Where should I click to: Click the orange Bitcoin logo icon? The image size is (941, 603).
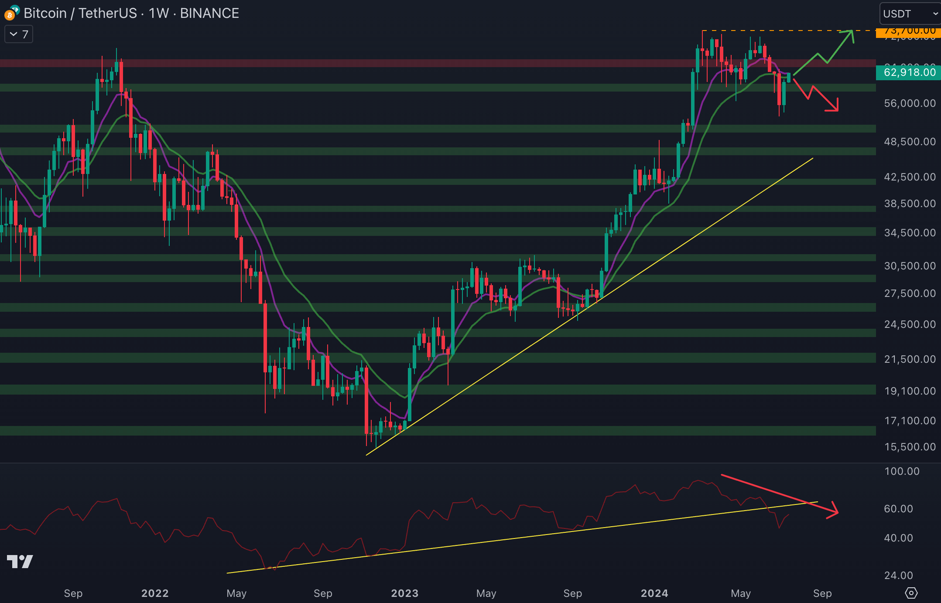(9, 16)
